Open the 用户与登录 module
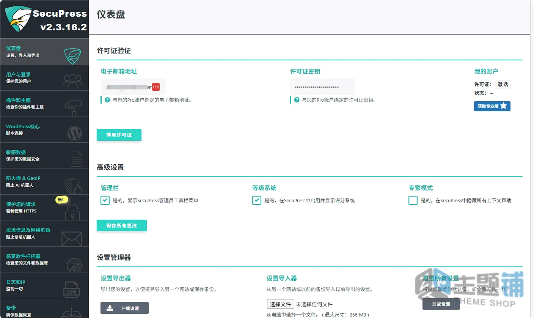 pos(44,78)
